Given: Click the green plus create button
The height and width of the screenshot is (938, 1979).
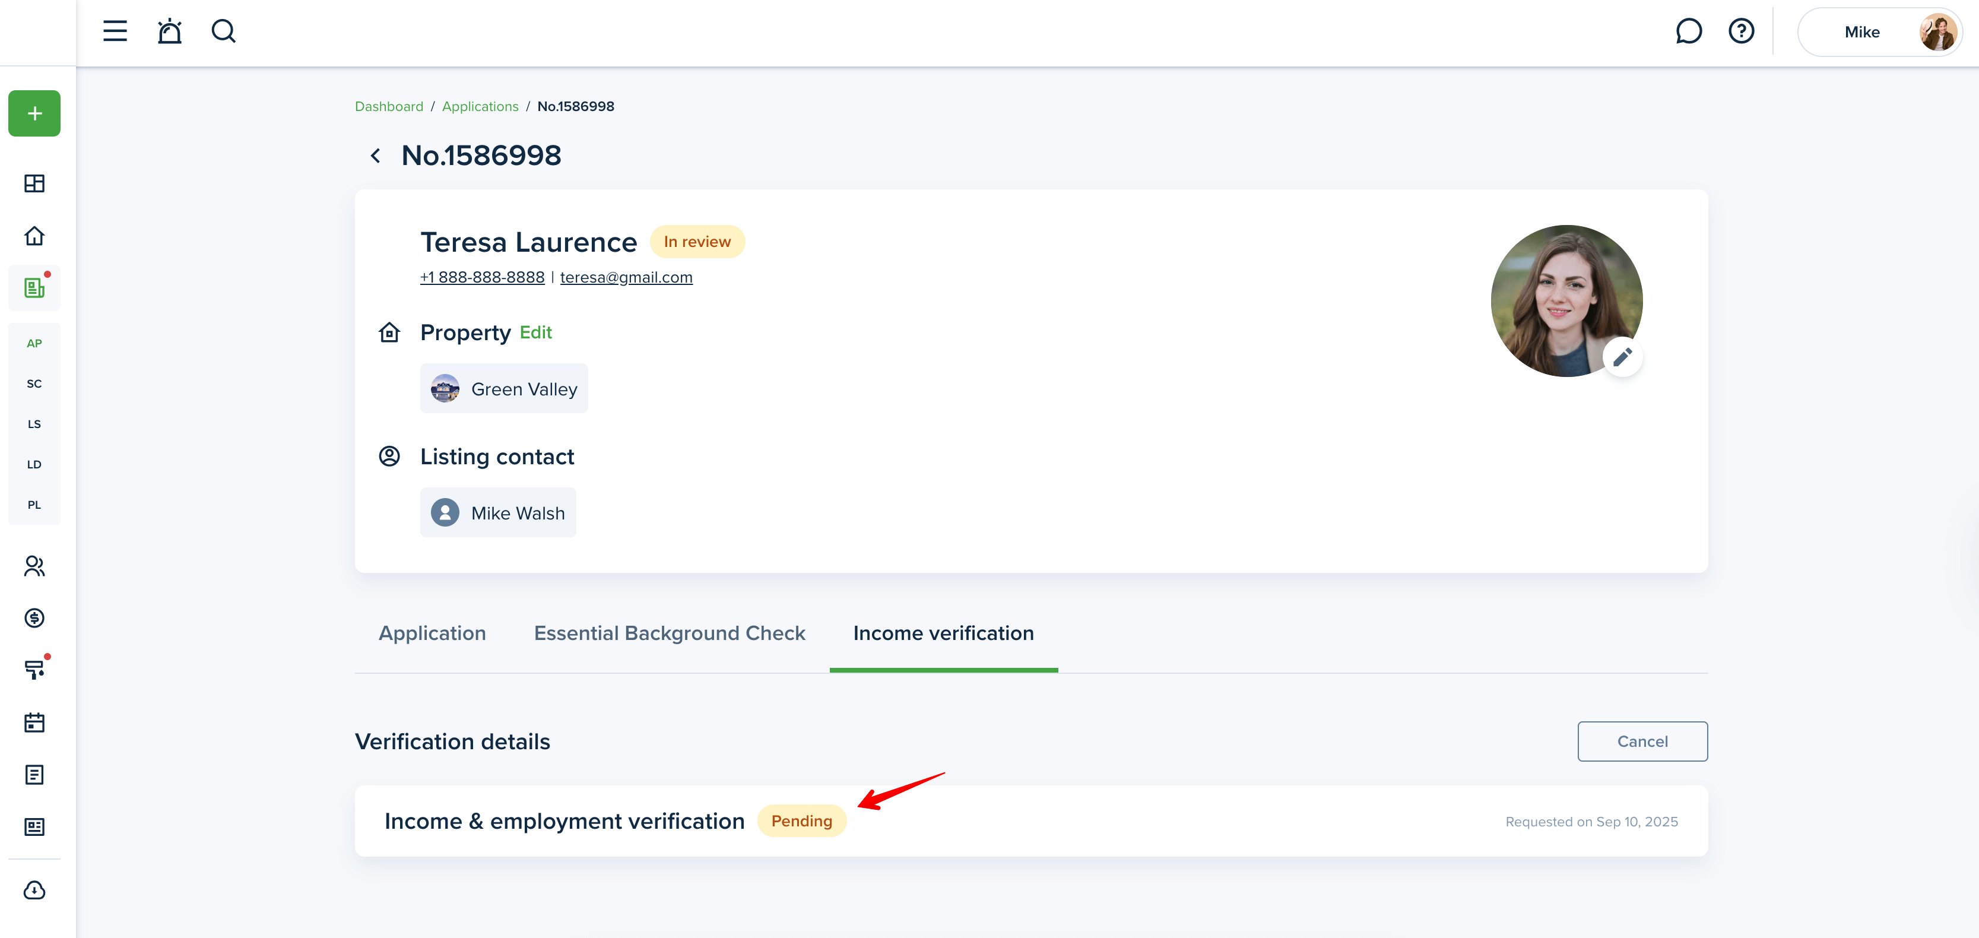Looking at the screenshot, I should (34, 114).
